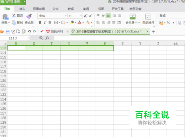Click distributed alignment icon
Screen dimensions: 185x137
tap(119, 22)
